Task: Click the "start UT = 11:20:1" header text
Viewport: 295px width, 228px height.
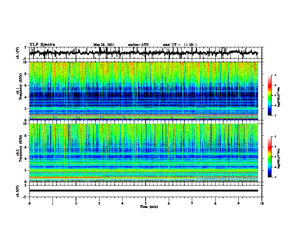Action: [180, 45]
